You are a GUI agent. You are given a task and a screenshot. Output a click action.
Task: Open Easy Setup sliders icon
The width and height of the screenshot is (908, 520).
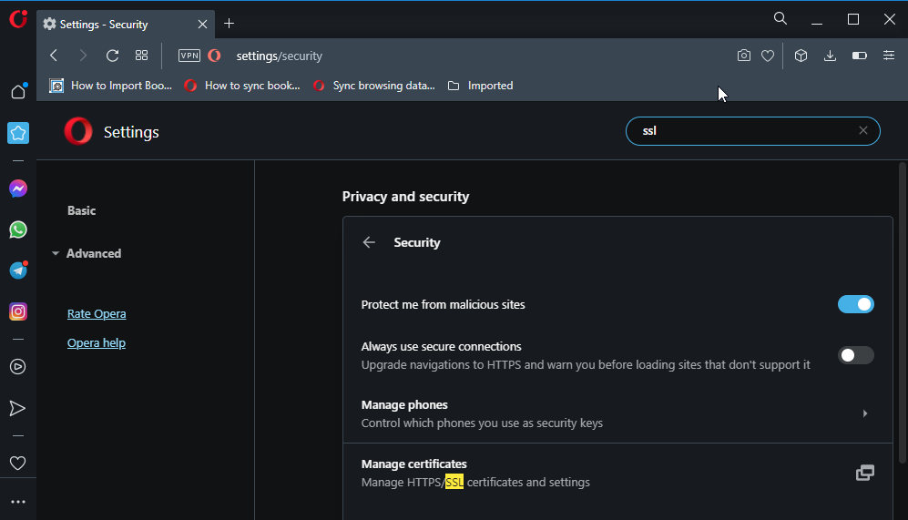[888, 56]
